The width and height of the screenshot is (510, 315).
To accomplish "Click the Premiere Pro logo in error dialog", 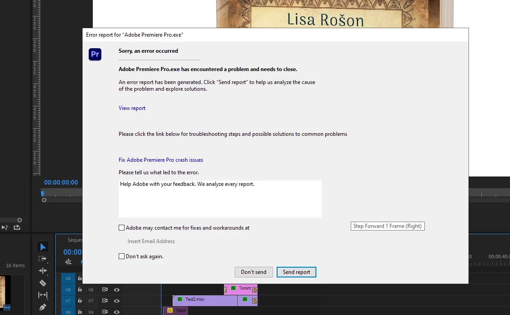I will 95,54.
